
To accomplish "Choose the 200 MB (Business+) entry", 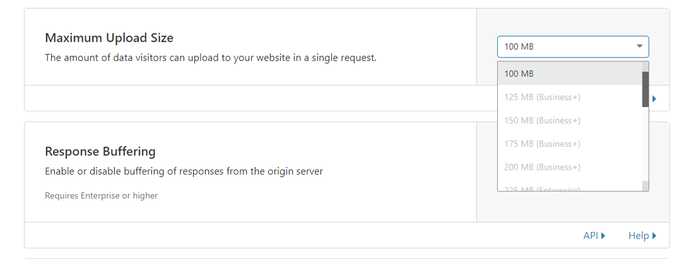I will tap(569, 167).
